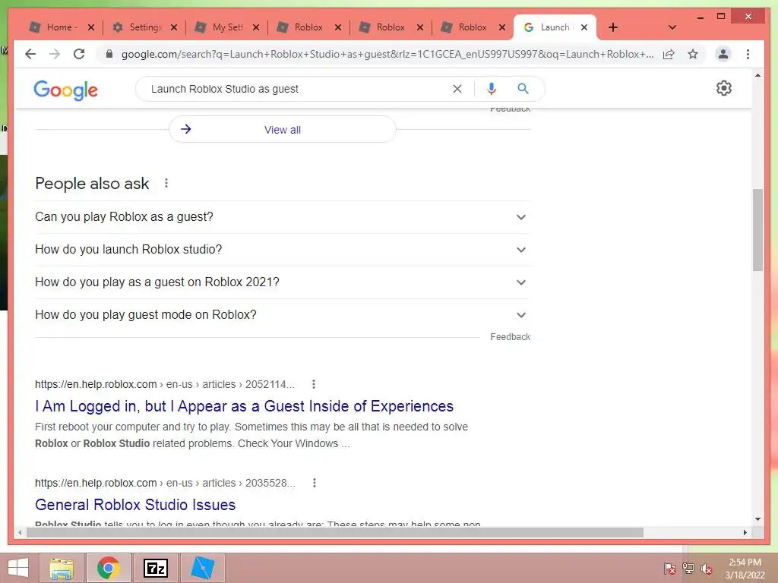The image size is (778, 583).
Task: Bookmark this page with the star
Action: [x=693, y=54]
